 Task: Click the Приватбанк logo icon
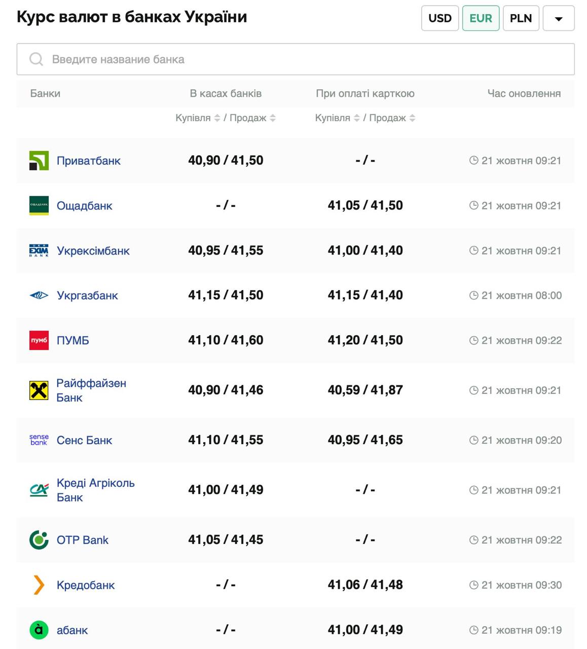[39, 161]
